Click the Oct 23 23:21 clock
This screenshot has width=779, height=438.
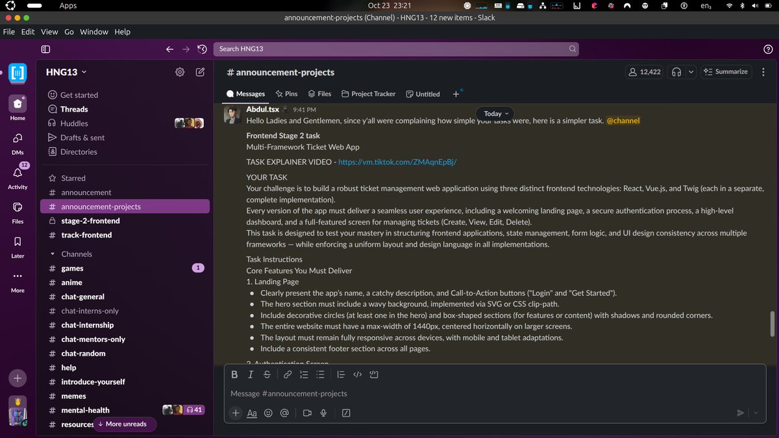click(389, 6)
